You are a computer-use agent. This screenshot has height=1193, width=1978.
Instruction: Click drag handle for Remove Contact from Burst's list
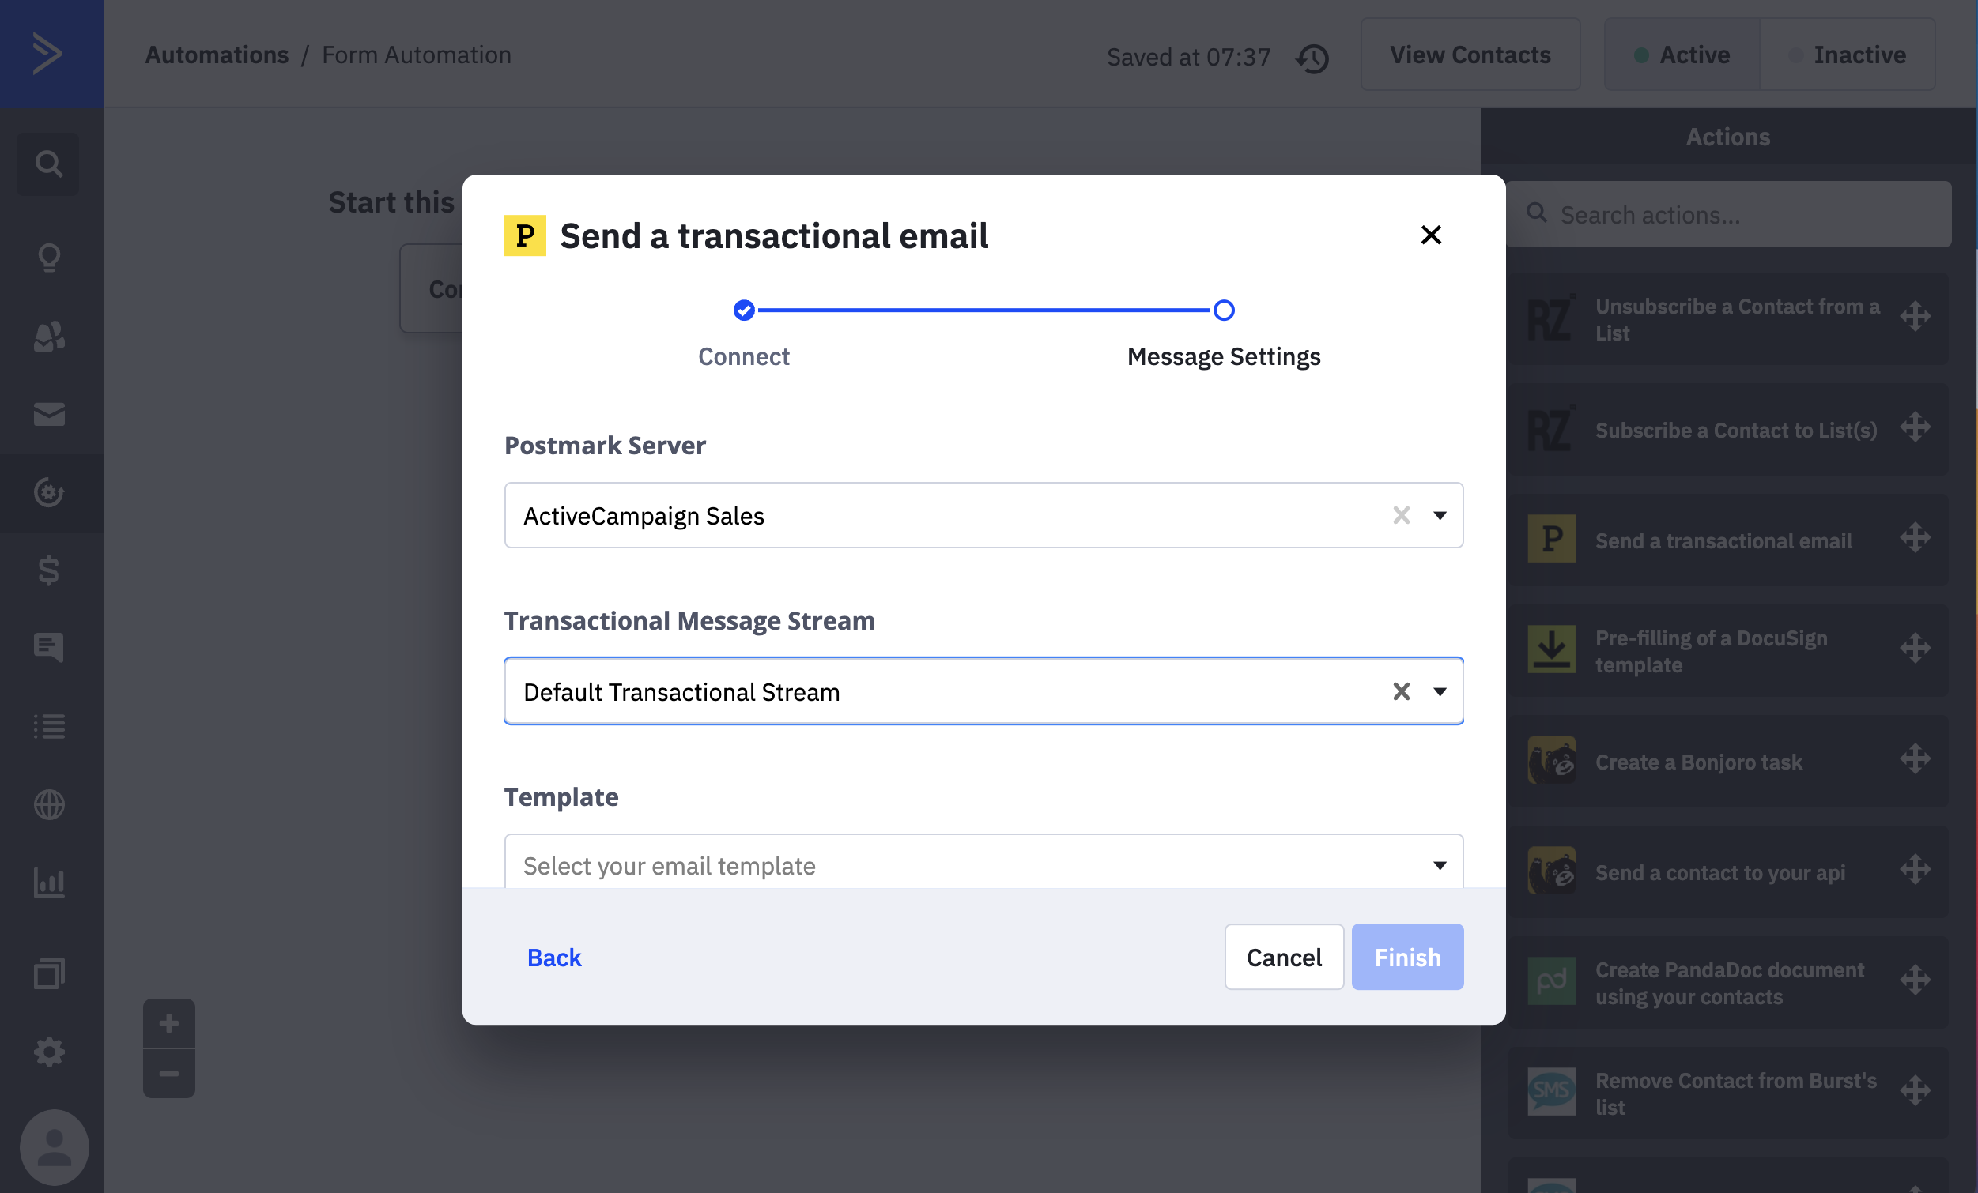[1916, 1091]
